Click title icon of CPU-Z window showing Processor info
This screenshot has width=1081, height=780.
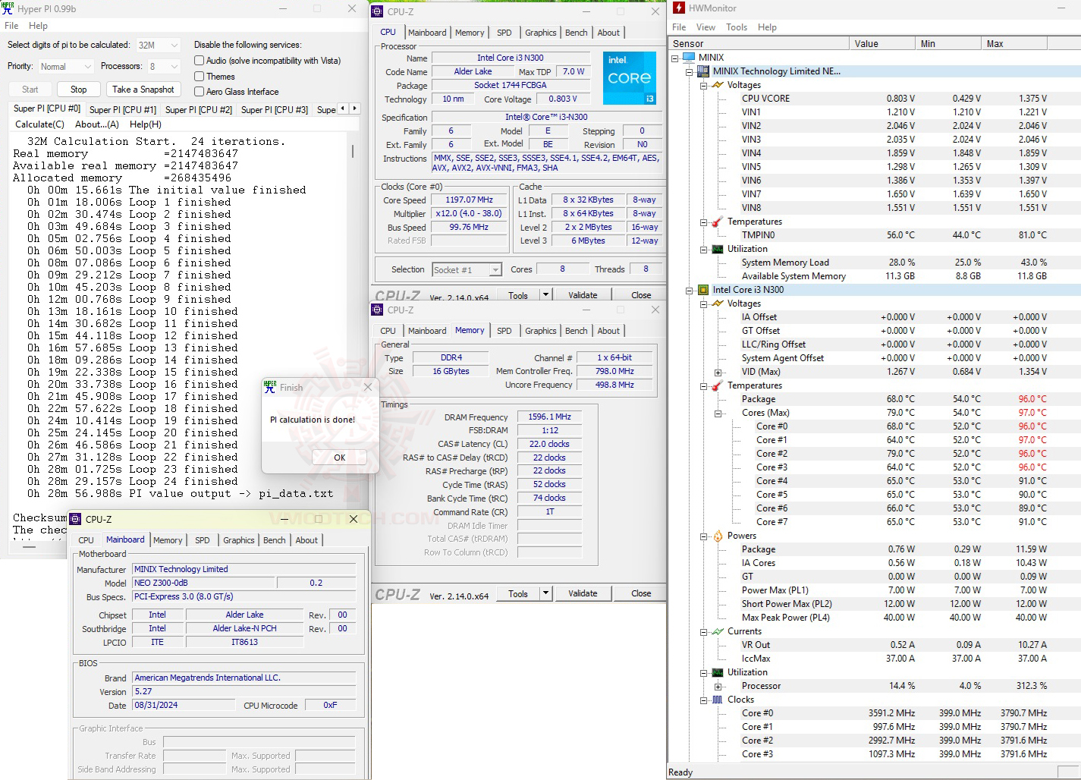point(377,11)
